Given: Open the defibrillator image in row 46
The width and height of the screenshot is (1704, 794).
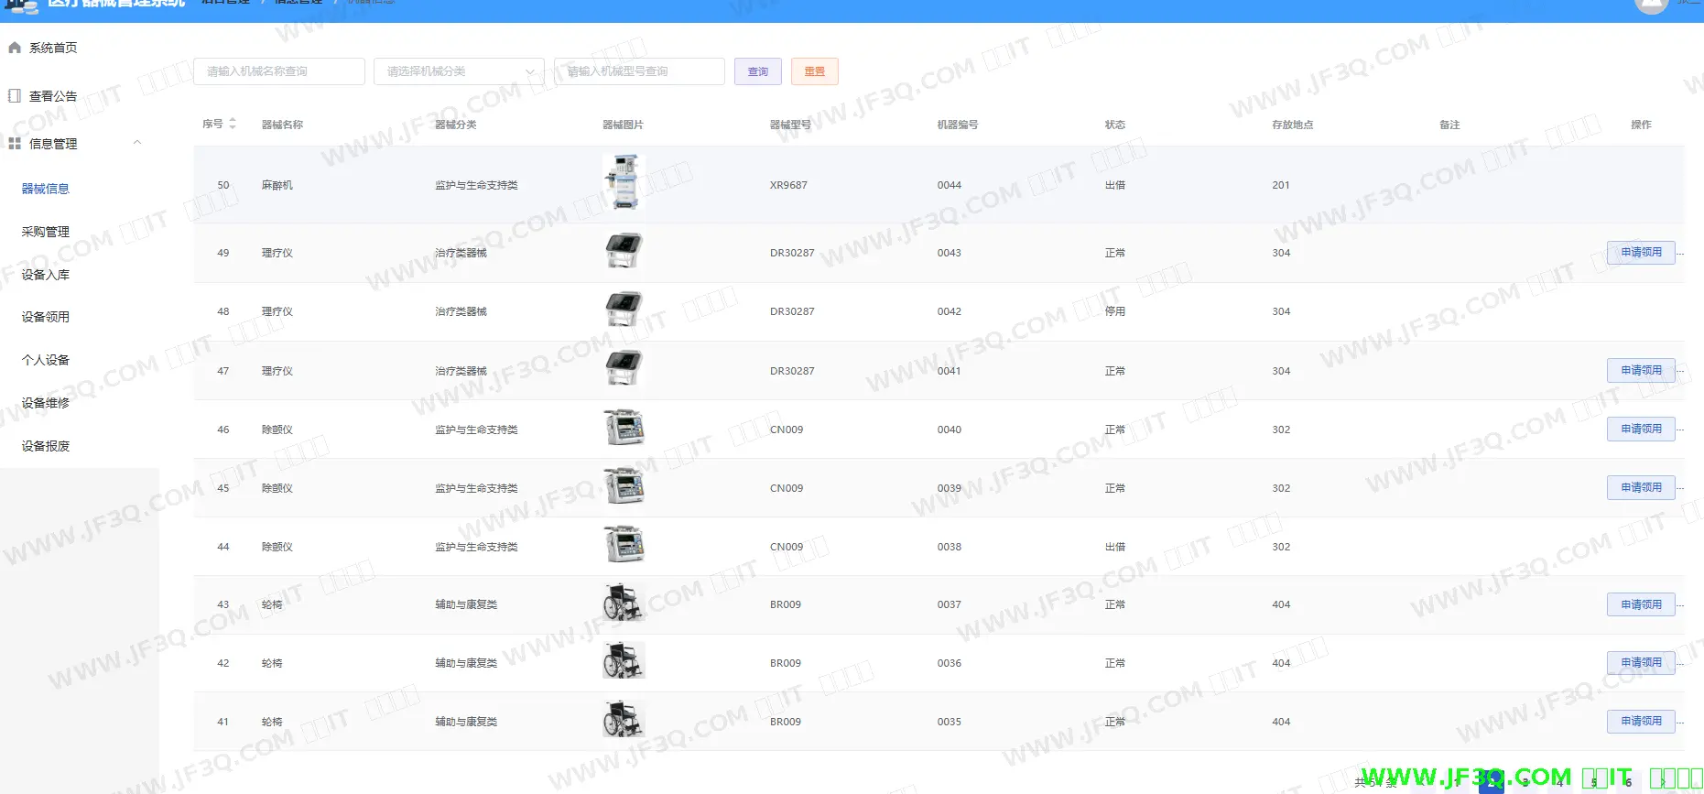Looking at the screenshot, I should (x=624, y=428).
